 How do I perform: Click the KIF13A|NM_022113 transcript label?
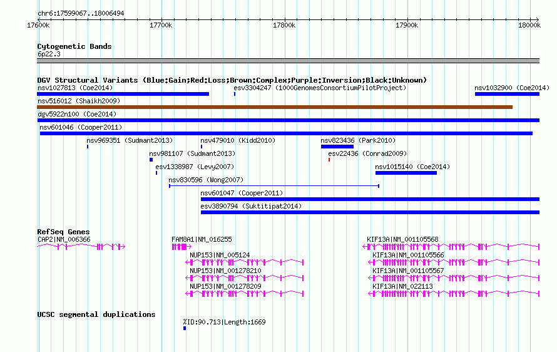pos(402,287)
